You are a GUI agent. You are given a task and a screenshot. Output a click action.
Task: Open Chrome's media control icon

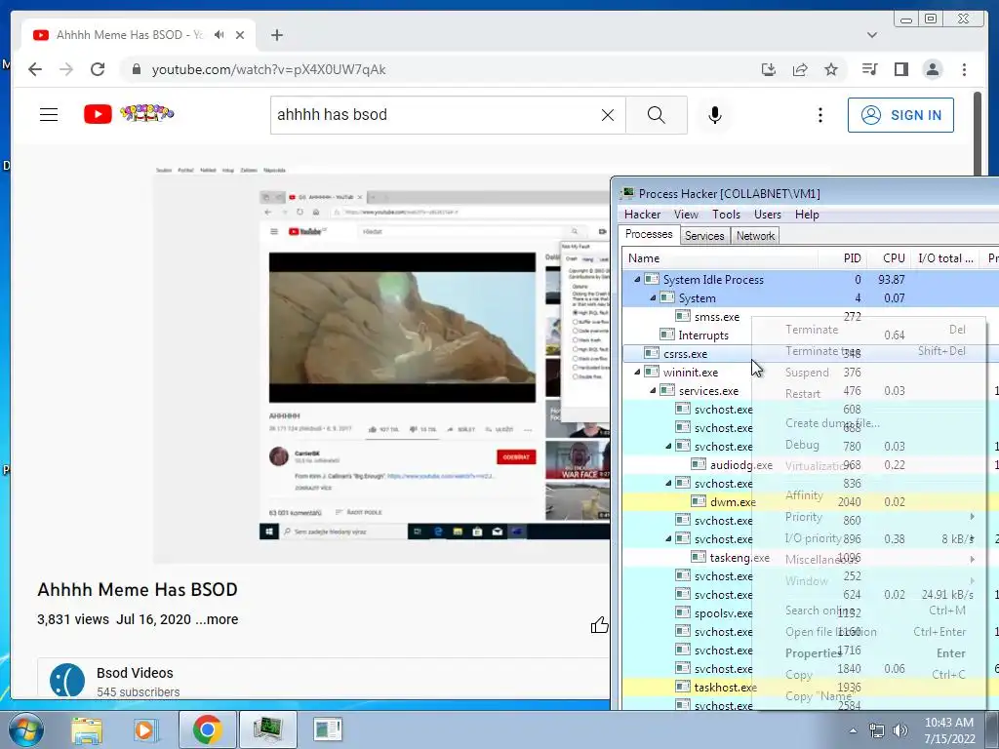click(869, 69)
